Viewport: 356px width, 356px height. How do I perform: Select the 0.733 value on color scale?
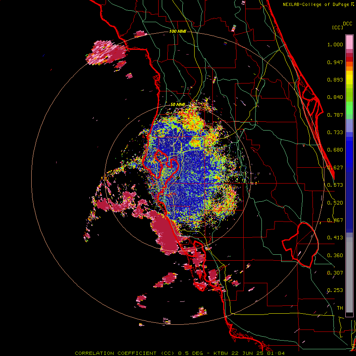tap(335, 133)
